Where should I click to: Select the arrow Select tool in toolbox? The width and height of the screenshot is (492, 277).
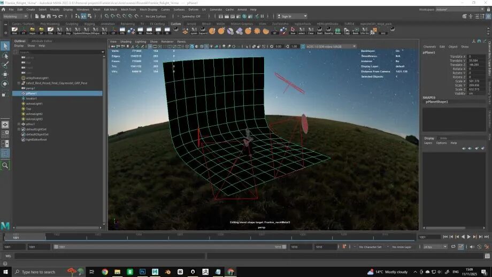click(x=5, y=47)
